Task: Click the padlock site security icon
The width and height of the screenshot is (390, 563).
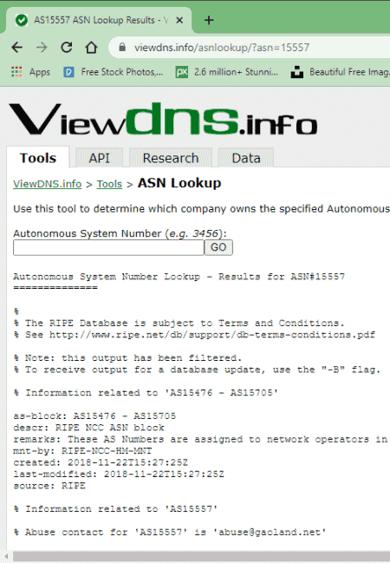Action: (x=122, y=47)
